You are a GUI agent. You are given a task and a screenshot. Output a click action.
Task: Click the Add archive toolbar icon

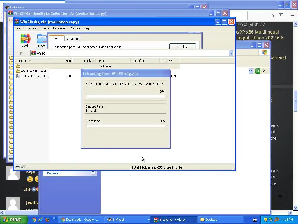coord(25,40)
